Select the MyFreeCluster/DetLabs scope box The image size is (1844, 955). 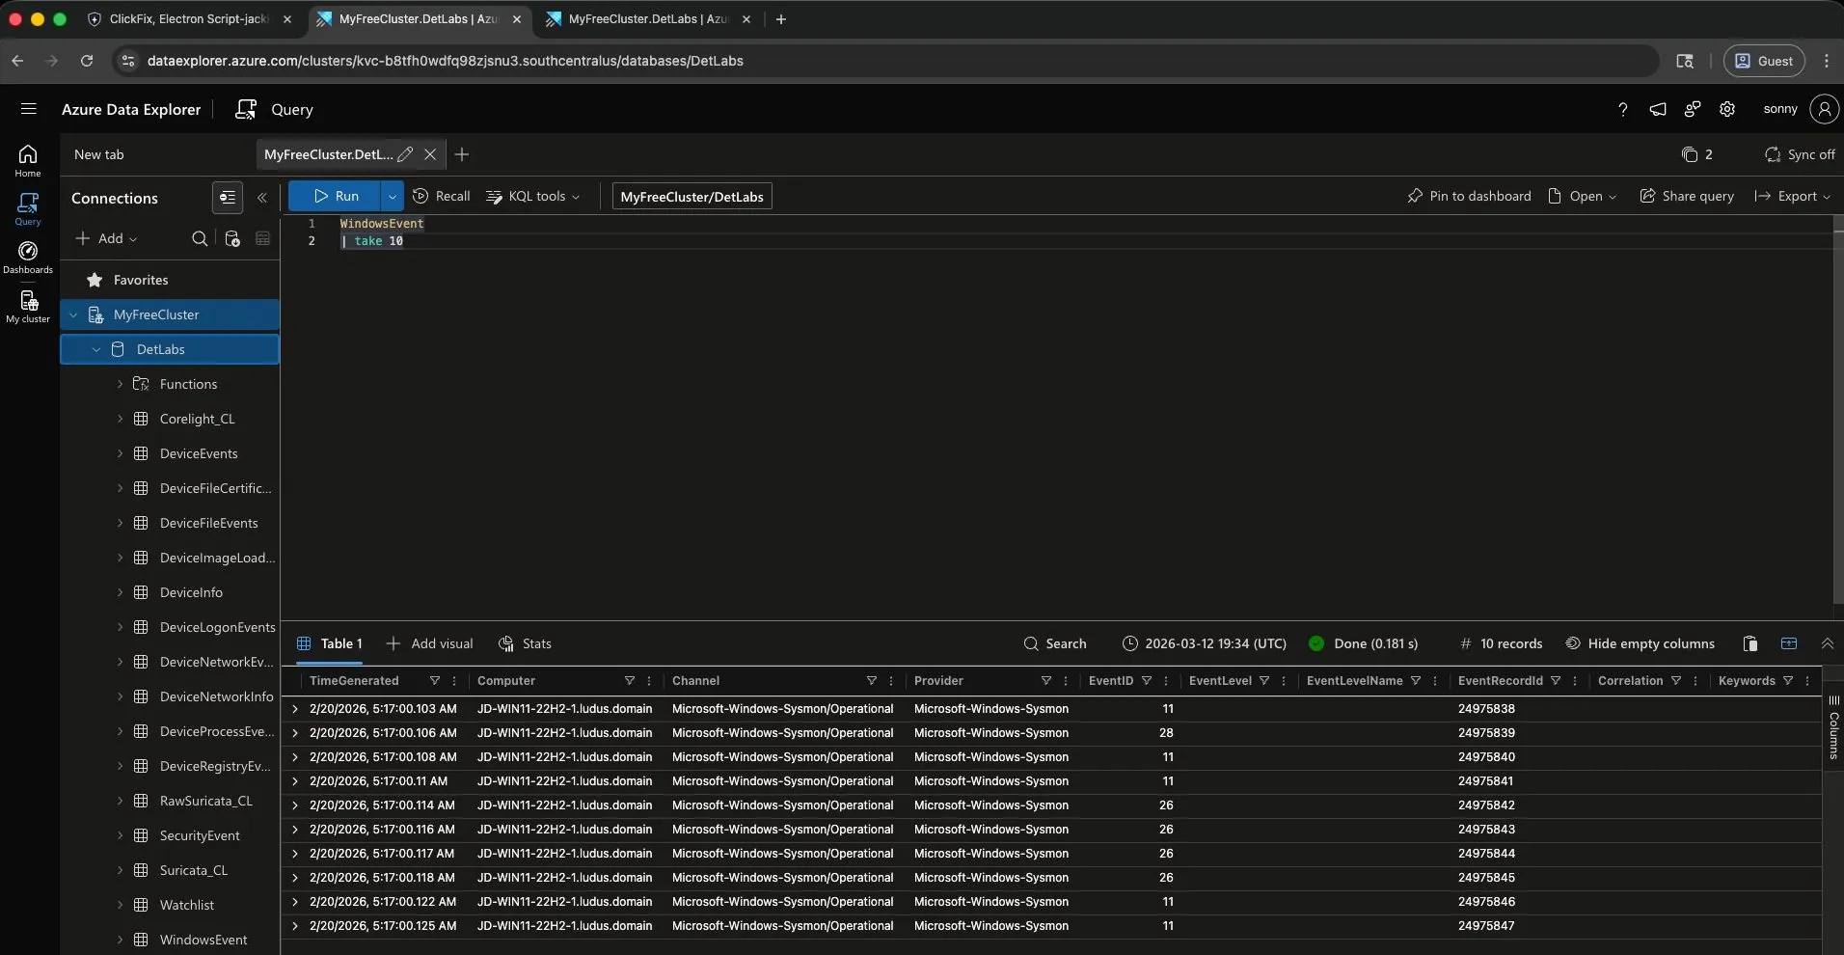coord(691,197)
